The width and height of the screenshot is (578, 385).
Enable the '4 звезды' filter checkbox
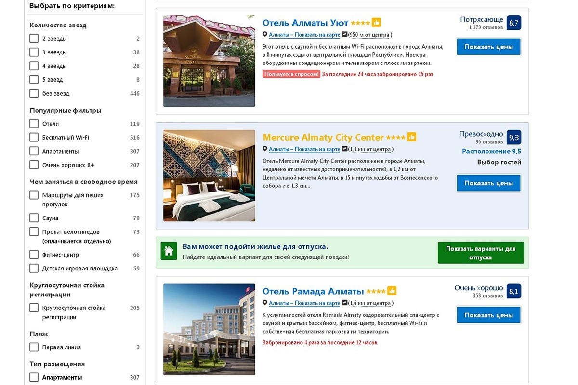coord(34,66)
